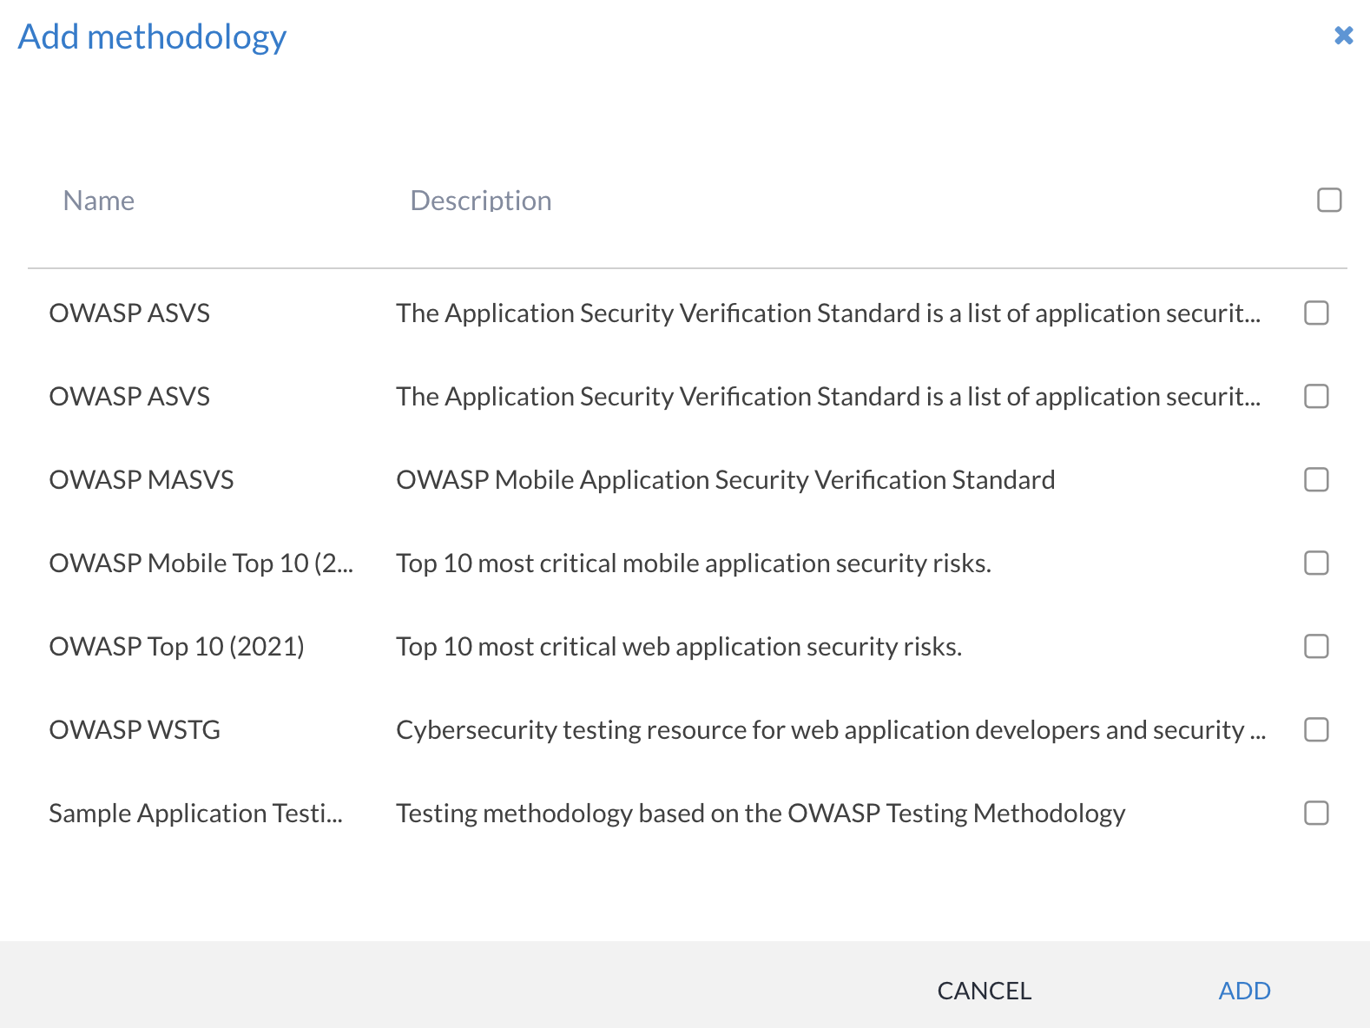Close the Add methodology dialog
Image resolution: width=1370 pixels, height=1028 pixels.
tap(1343, 36)
